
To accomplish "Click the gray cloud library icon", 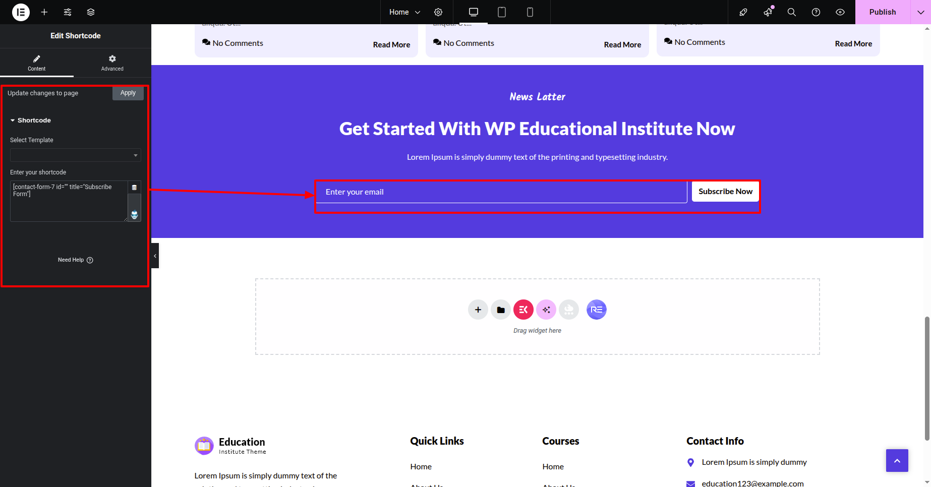I will click(x=569, y=310).
